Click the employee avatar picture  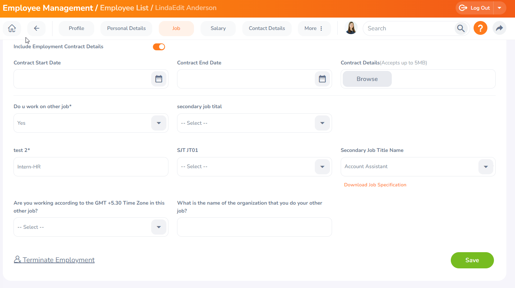pyautogui.click(x=351, y=28)
